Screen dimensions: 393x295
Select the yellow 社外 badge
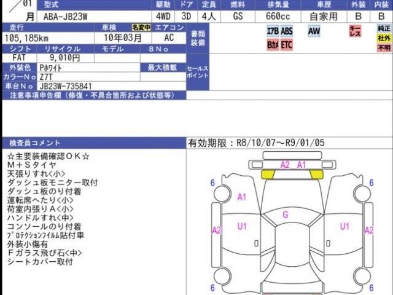(x=384, y=38)
